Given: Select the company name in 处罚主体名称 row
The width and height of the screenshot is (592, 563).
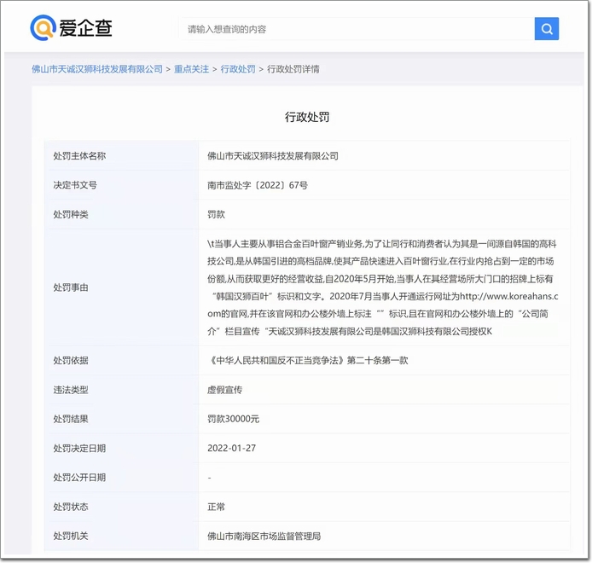Looking at the screenshot, I should coord(273,156).
